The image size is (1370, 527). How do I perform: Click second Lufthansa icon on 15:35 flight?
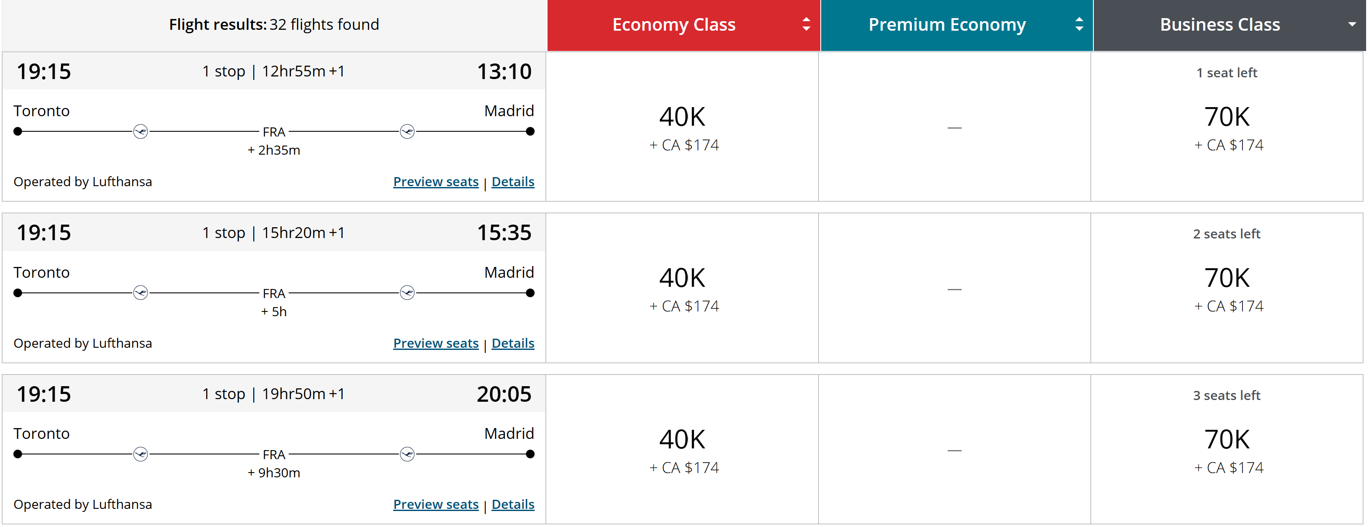coord(407,293)
